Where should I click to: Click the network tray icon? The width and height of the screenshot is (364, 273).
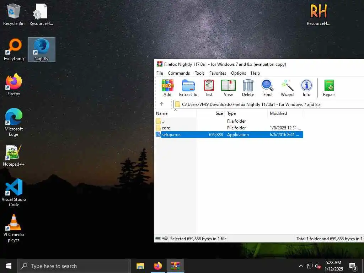(x=310, y=266)
